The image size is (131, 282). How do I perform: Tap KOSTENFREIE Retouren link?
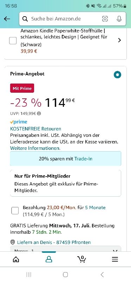(36, 129)
